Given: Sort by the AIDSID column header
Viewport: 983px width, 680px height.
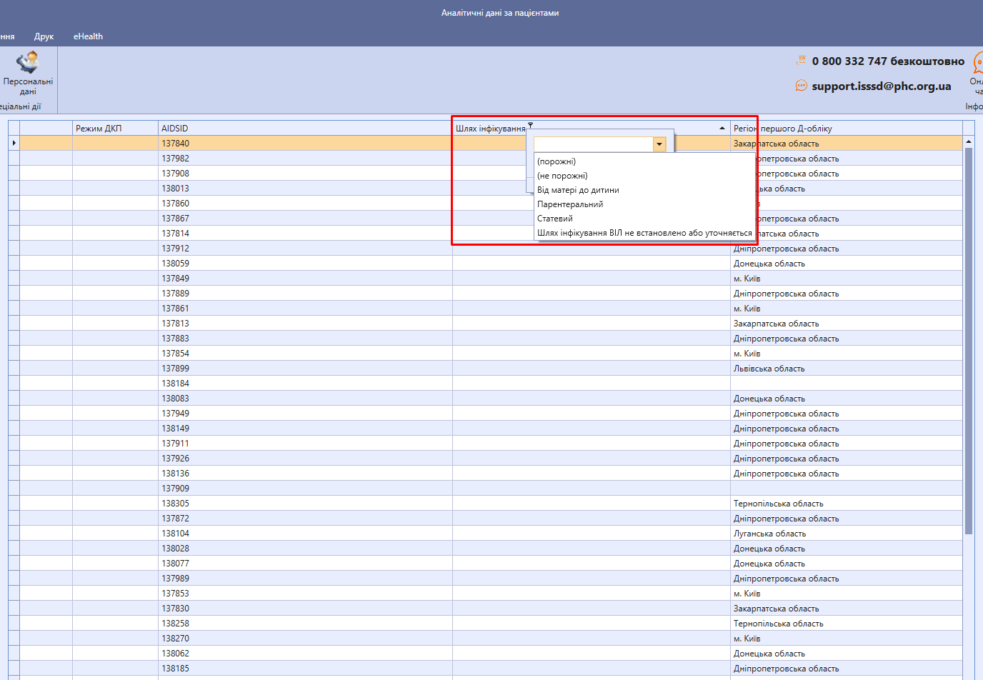Looking at the screenshot, I should click(305, 128).
